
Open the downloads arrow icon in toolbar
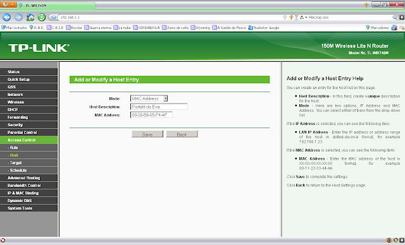pyautogui.click(x=402, y=17)
